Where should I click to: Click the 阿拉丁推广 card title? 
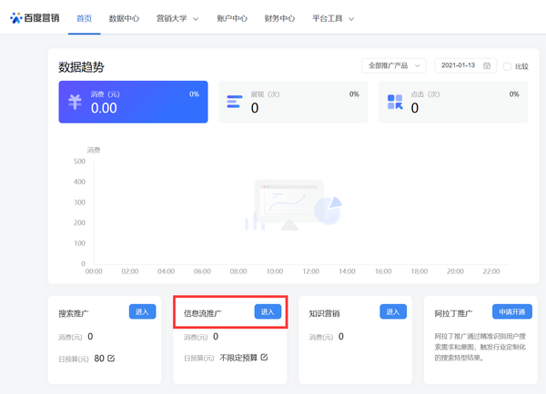(x=453, y=313)
